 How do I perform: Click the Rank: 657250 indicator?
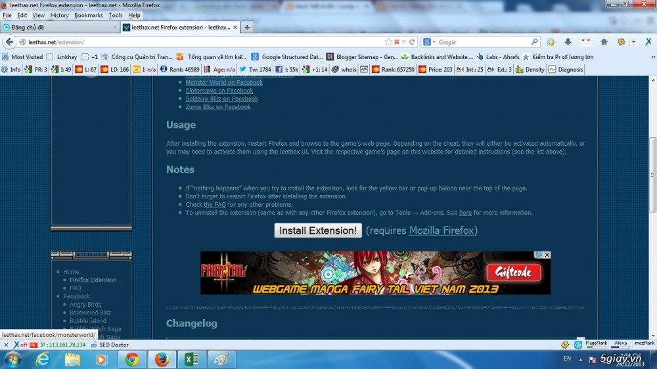tap(393, 70)
